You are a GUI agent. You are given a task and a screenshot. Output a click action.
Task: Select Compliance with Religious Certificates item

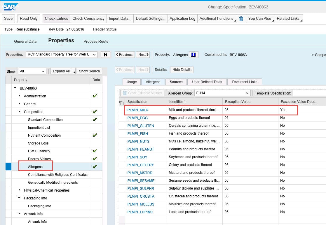coord(57,174)
